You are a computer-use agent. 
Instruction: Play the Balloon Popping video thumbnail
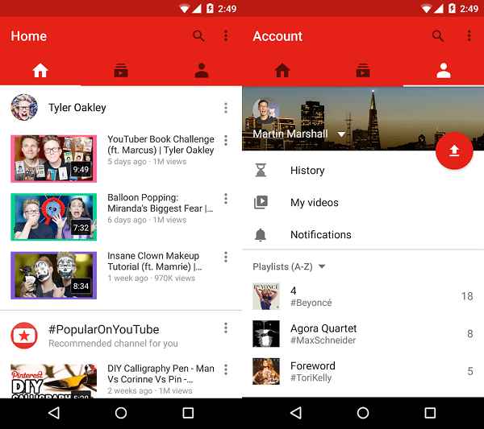53,217
